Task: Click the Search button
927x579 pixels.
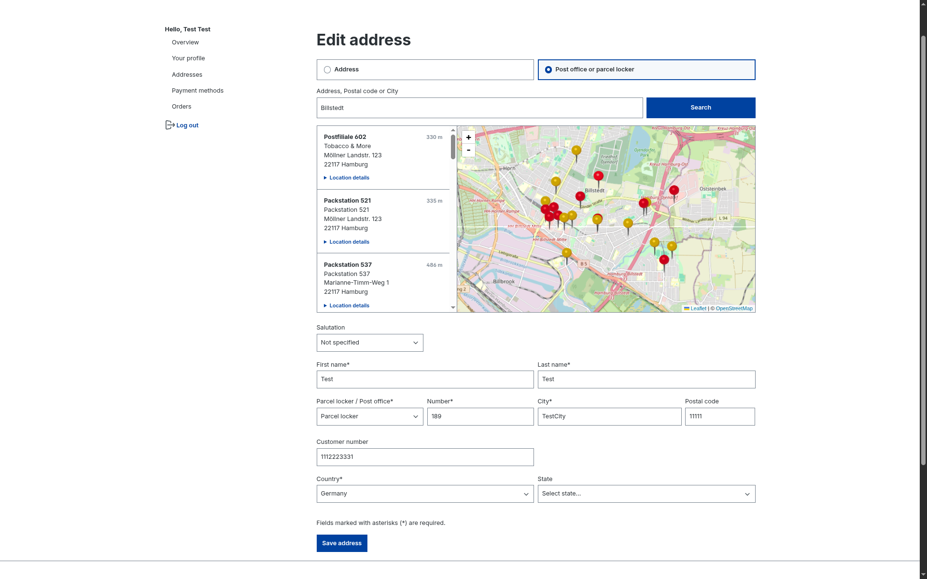Action: pyautogui.click(x=701, y=108)
